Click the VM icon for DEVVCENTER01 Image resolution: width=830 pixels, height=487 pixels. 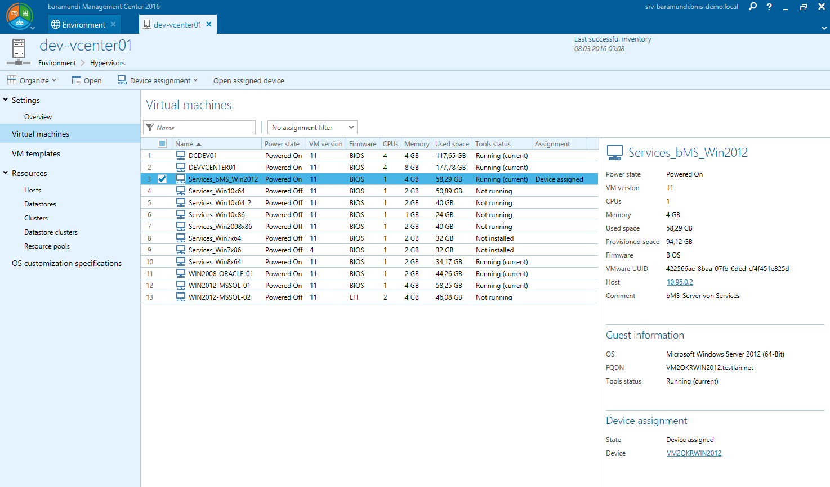(x=181, y=167)
